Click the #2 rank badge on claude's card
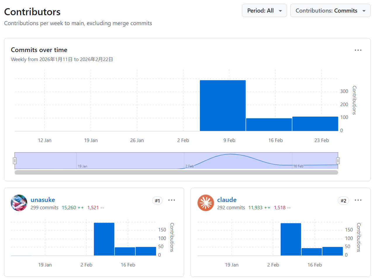The width and height of the screenshot is (375, 280). 343,201
